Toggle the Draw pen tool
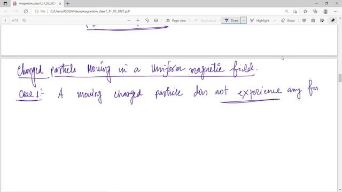This screenshot has width=342, height=192. [x=231, y=20]
